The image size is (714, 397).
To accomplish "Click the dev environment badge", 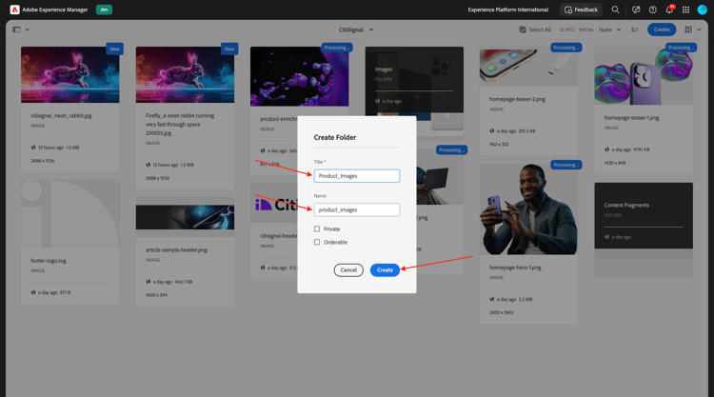I will coord(105,10).
